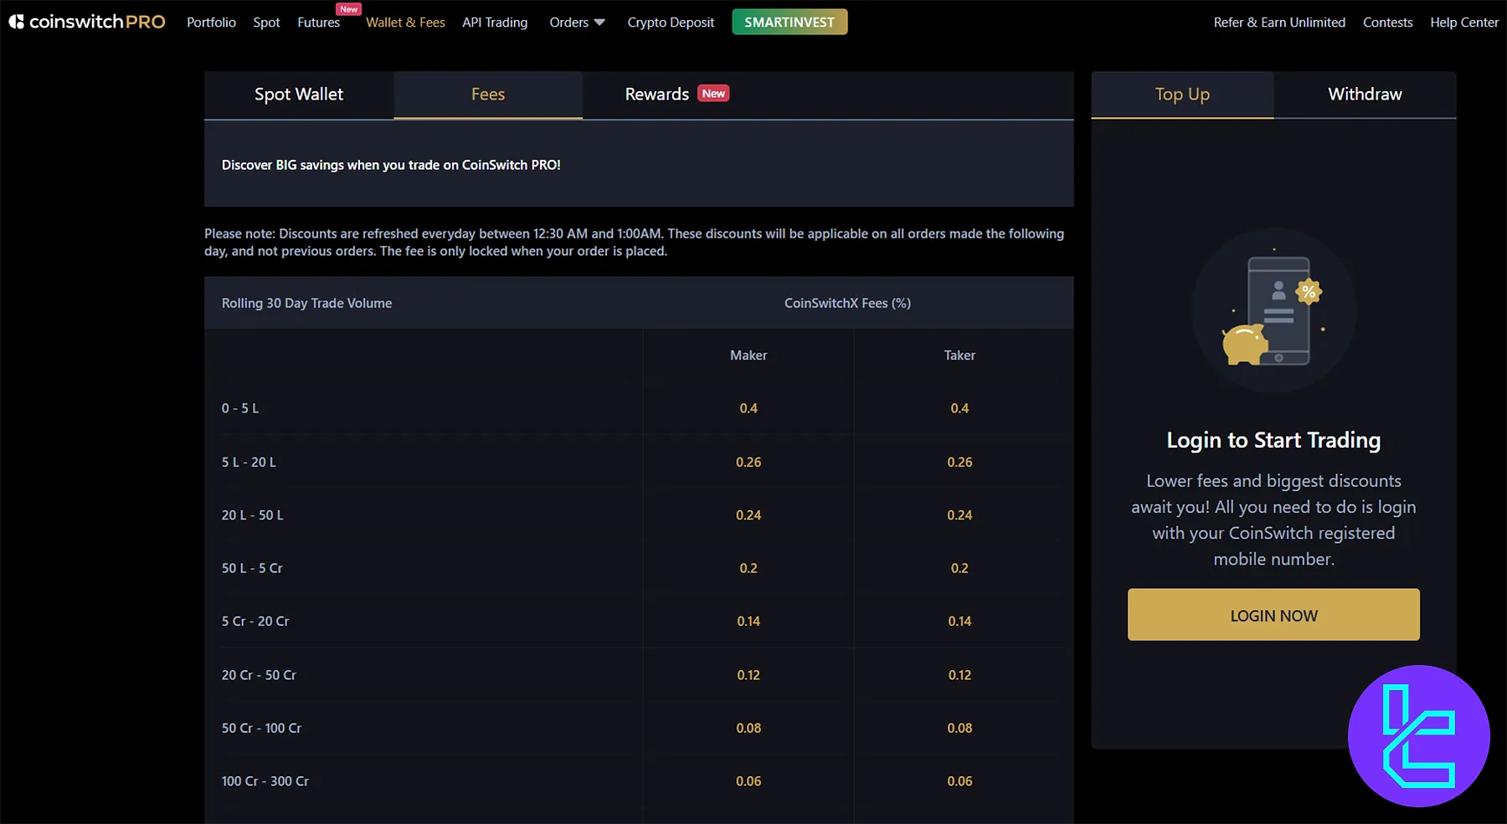Click the 0.24 Maker fee value
The image size is (1507, 824).
(x=748, y=515)
